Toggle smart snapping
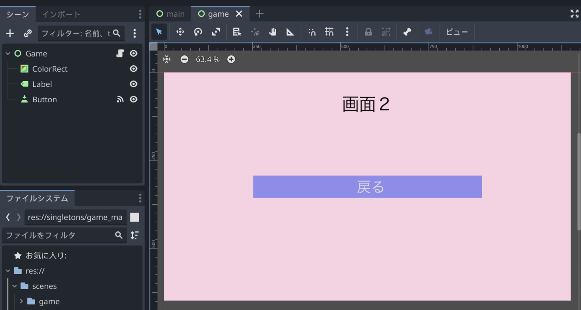This screenshot has height=310, width=581. click(312, 32)
